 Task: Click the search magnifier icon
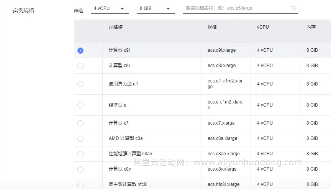click(293, 8)
